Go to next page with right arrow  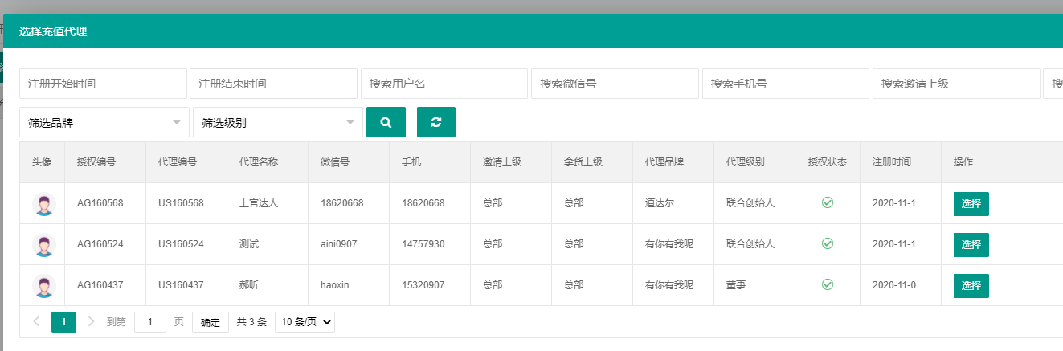(91, 322)
